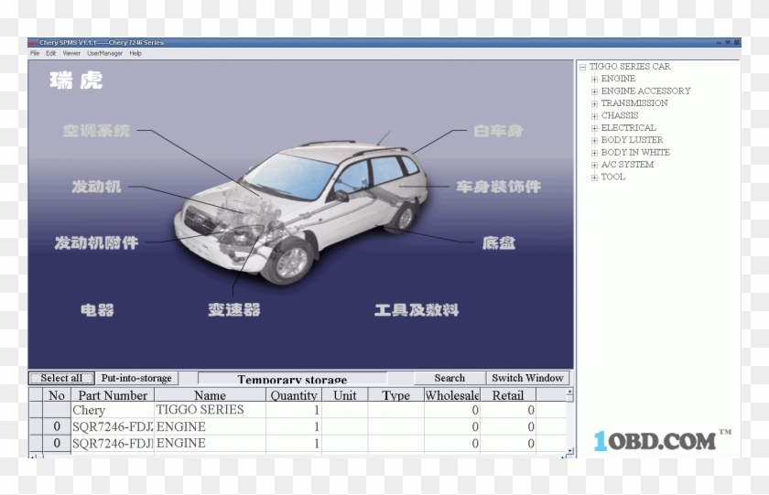Viewport: 769px width, 495px height.
Task: Click the 发动机附件 label on car diagram
Action: pyautogui.click(x=96, y=242)
